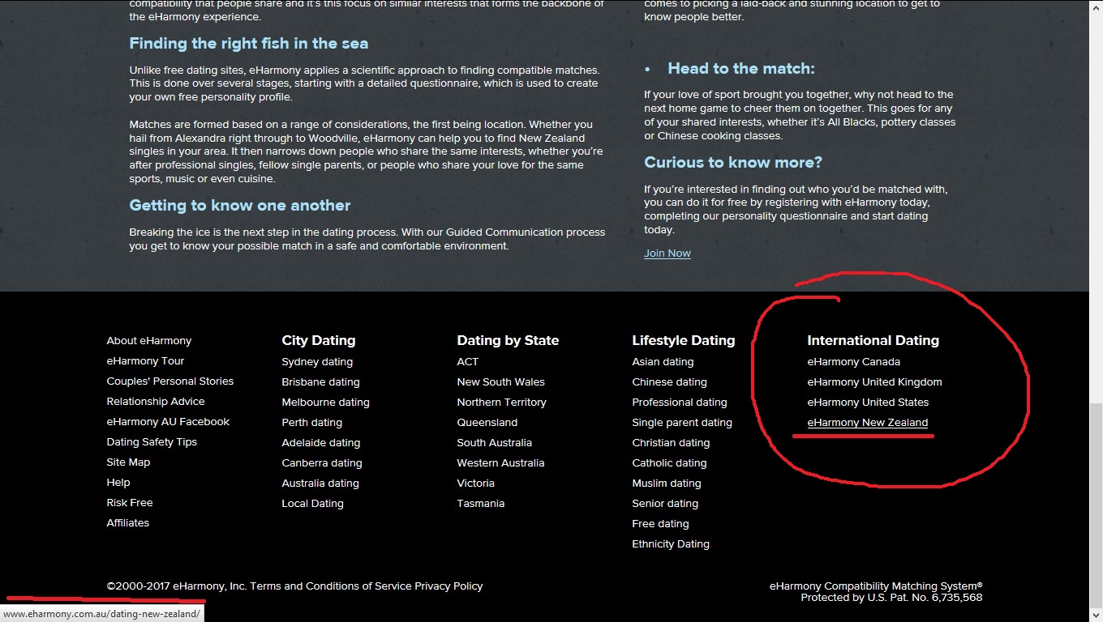Open Free dating link
The image size is (1103, 622).
660,524
